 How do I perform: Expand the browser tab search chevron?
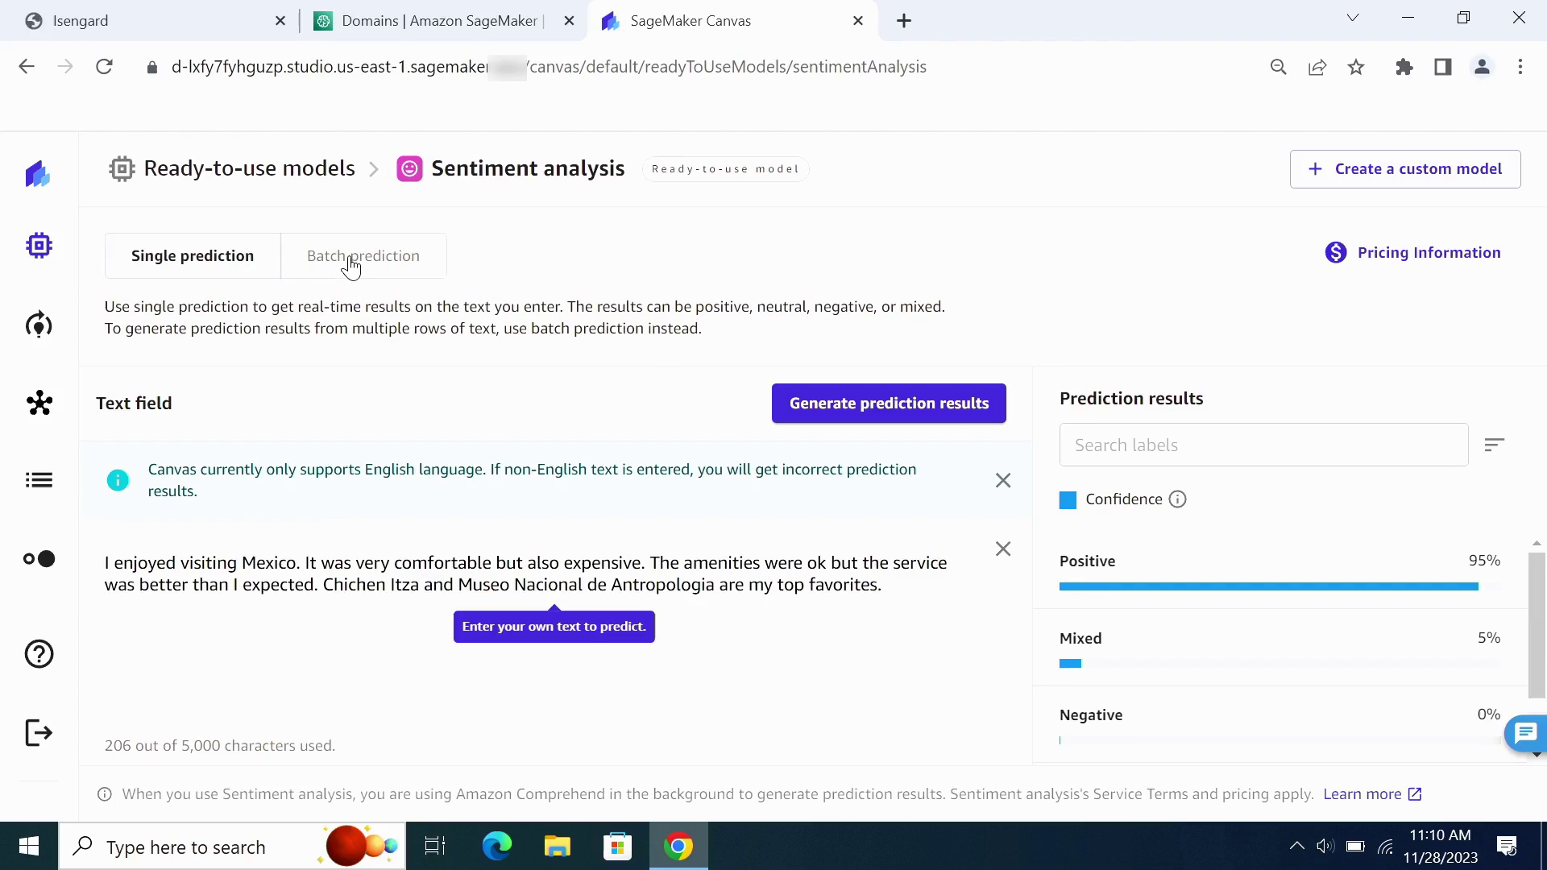coord(1353,18)
